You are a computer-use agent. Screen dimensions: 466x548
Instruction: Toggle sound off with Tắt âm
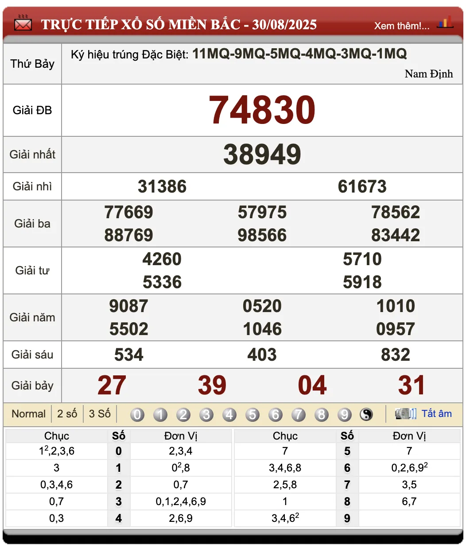(x=438, y=413)
